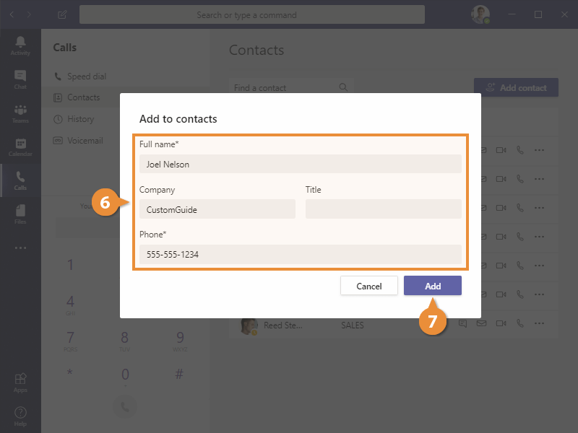Open Chat in the left rail
This screenshot has height=433, width=578.
[20, 79]
